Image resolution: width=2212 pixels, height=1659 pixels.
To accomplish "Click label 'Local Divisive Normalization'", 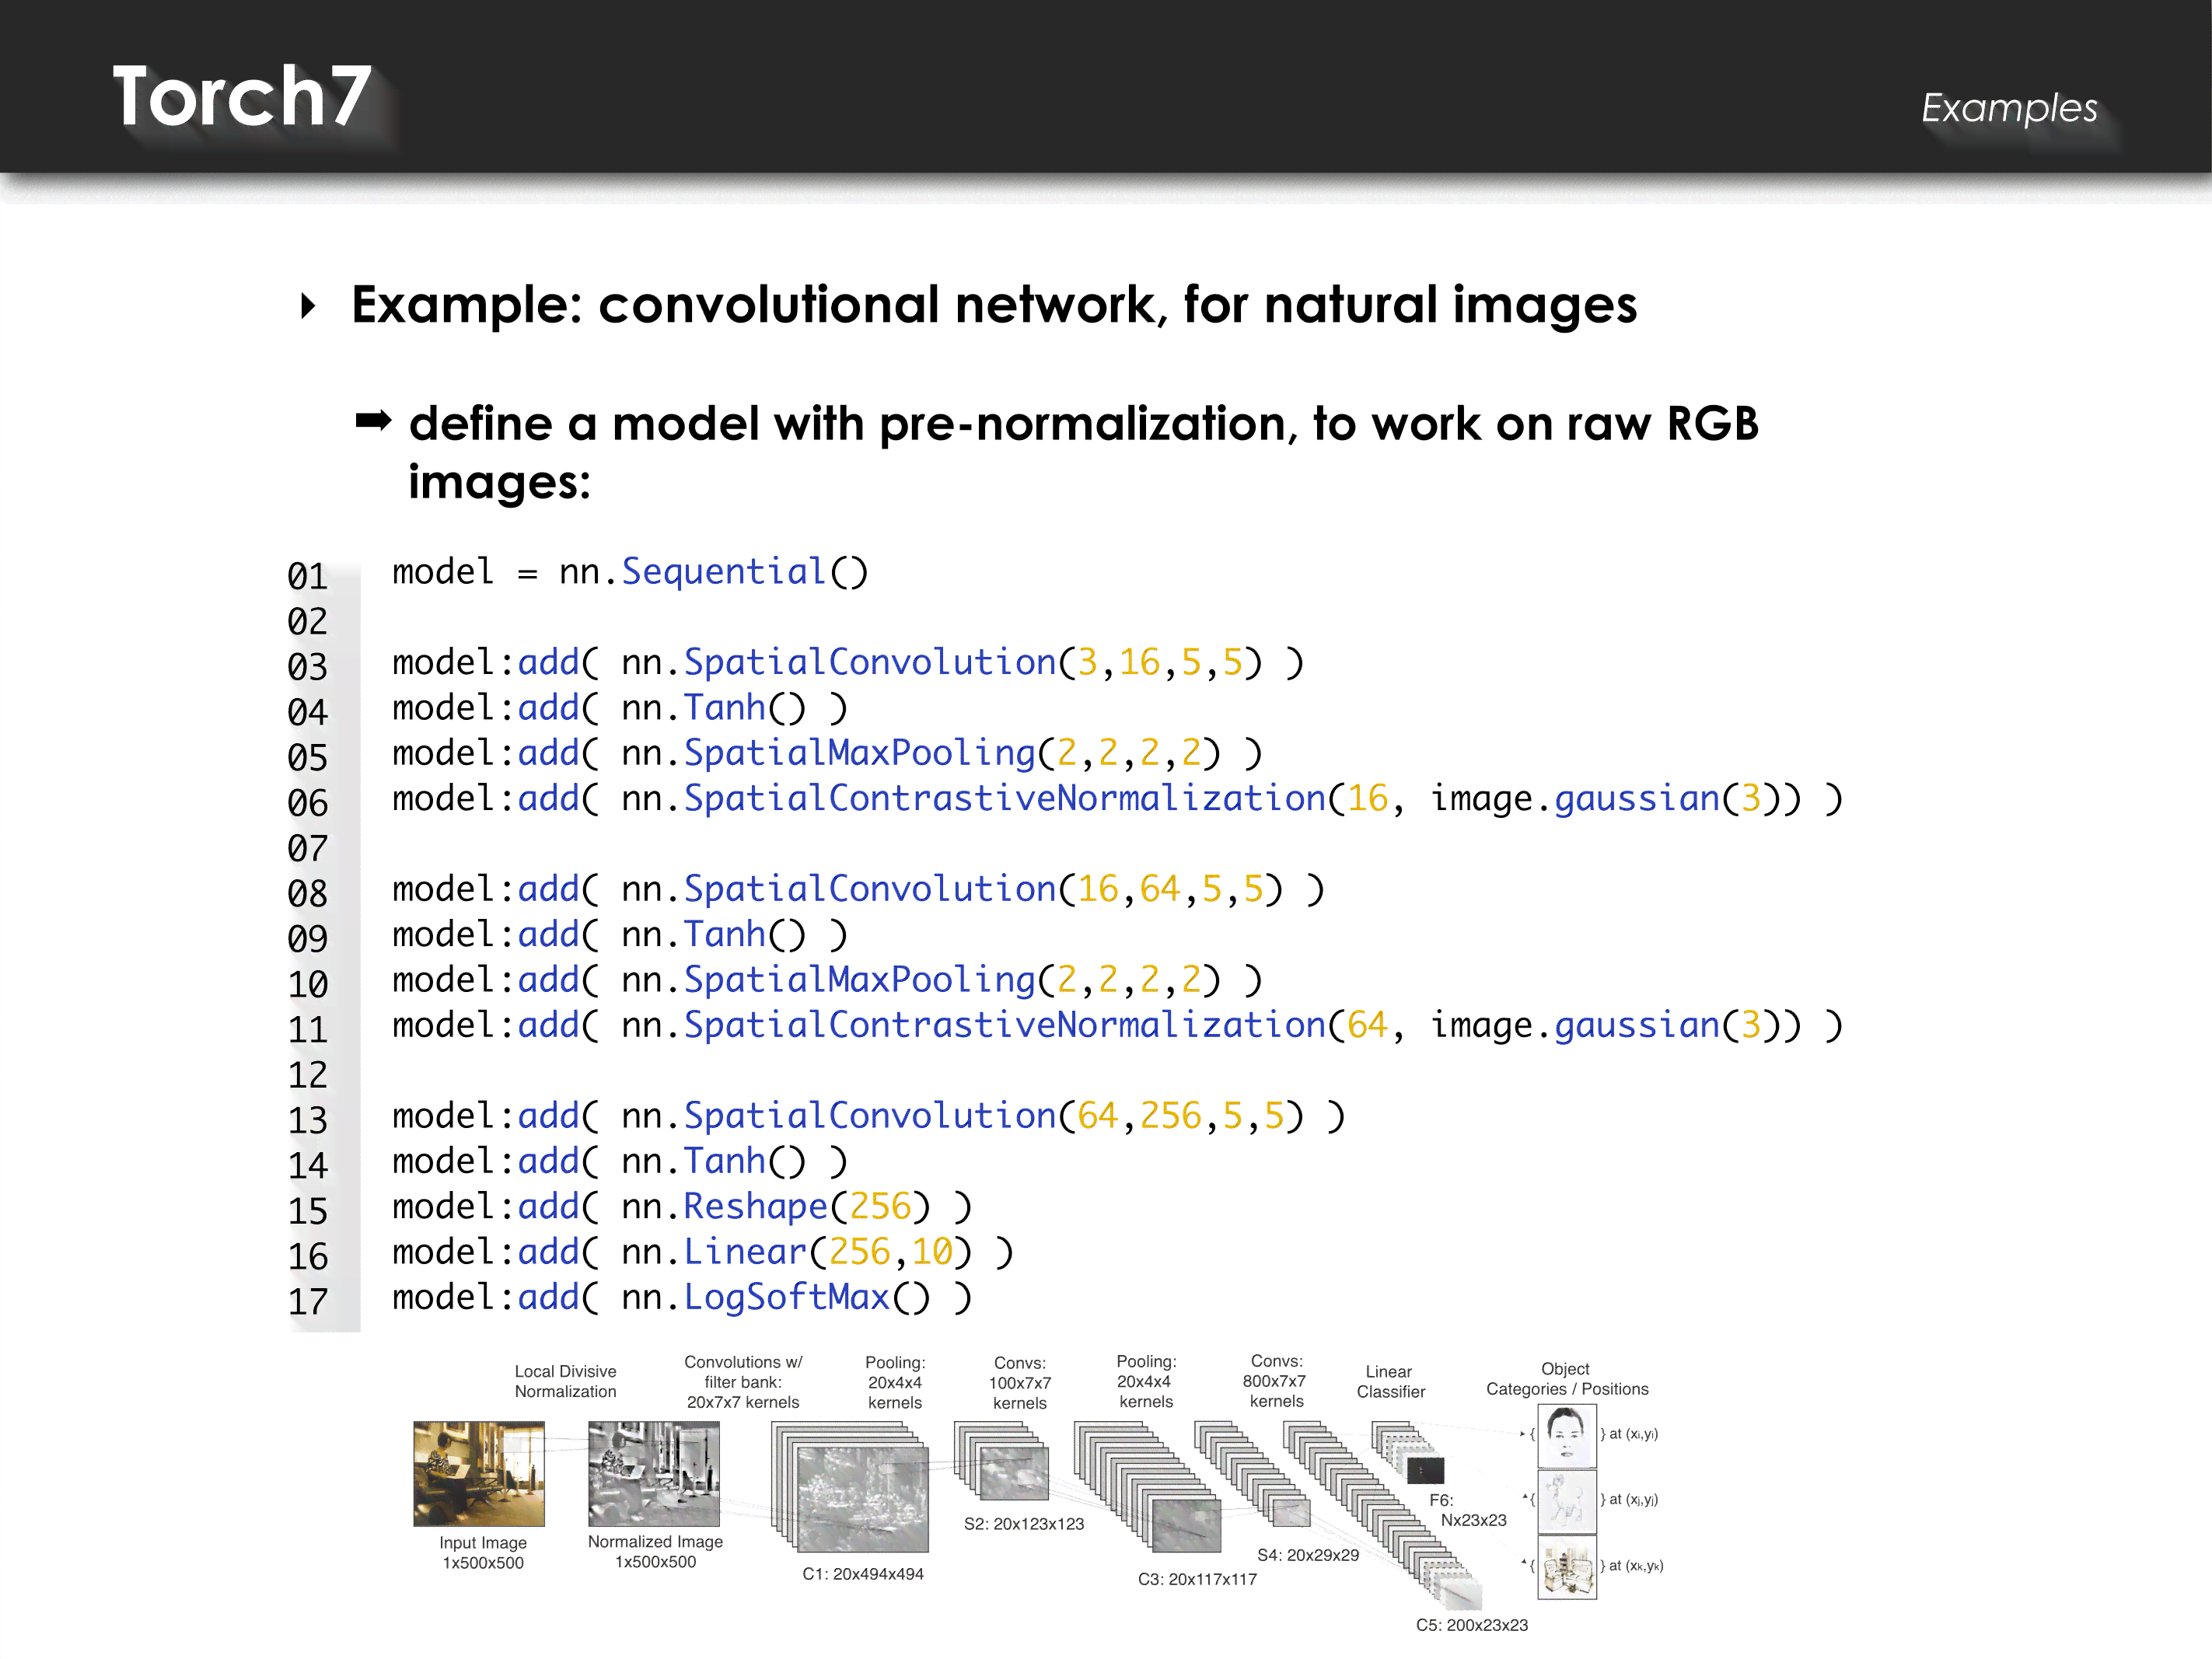I will (x=565, y=1381).
